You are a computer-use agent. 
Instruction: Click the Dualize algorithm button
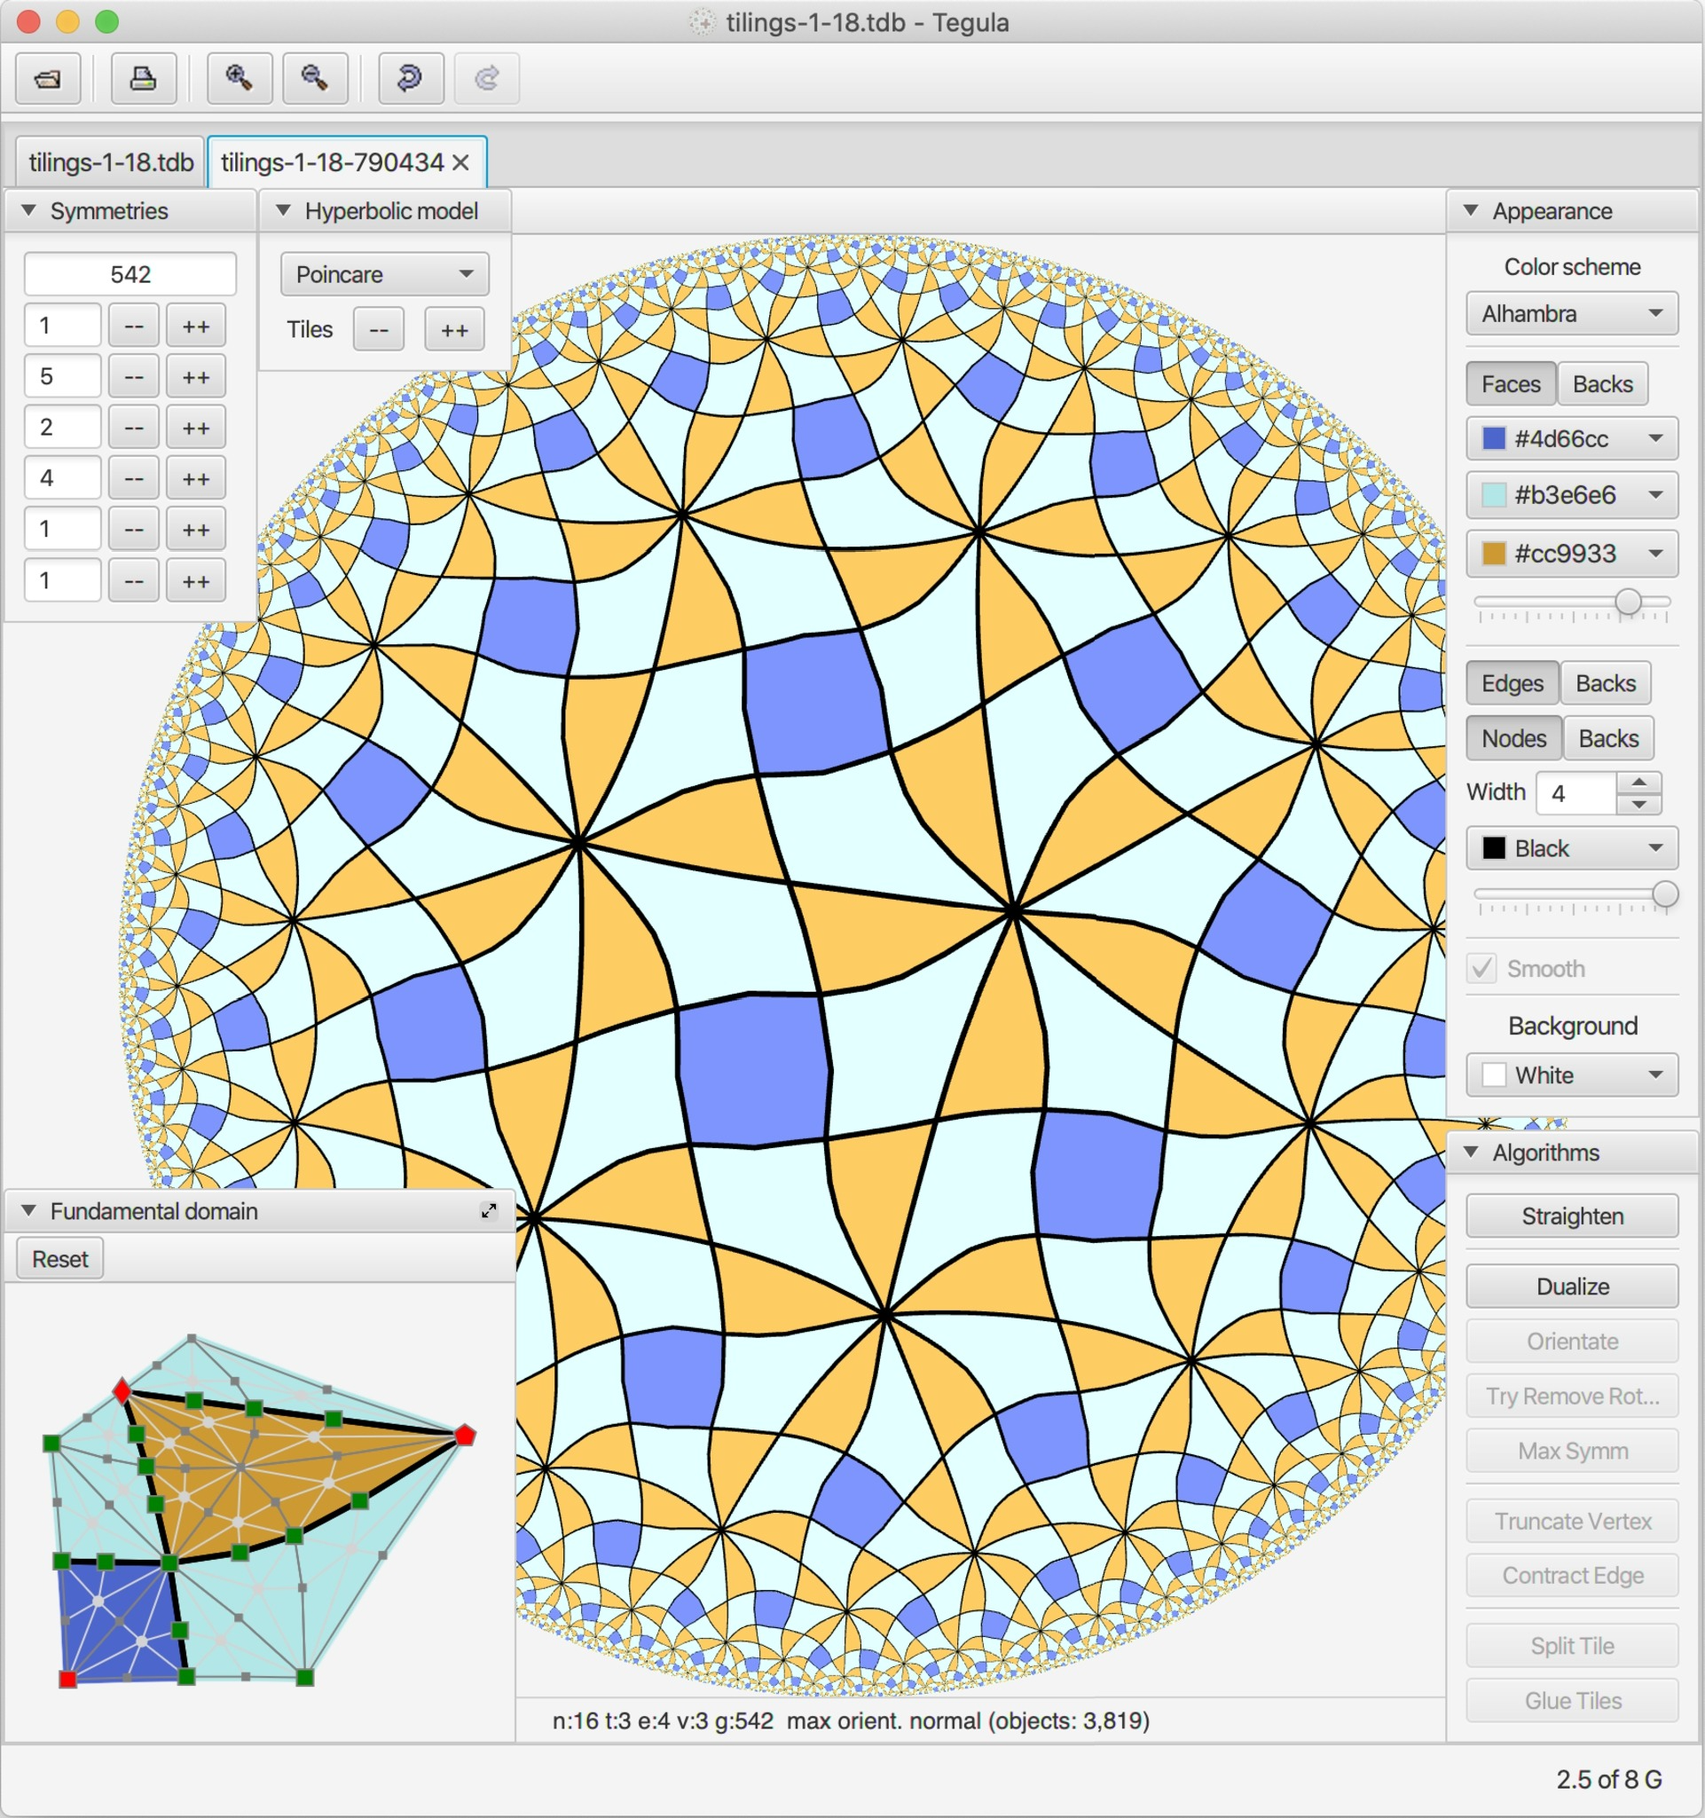click(x=1572, y=1287)
